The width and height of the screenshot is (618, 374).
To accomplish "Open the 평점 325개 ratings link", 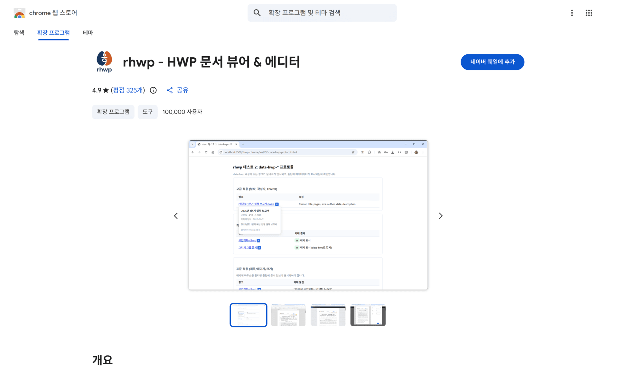I will (128, 90).
